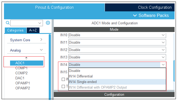Open the IN13 mode dropdown
The width and height of the screenshot is (178, 101).
pyautogui.click(x=117, y=57)
